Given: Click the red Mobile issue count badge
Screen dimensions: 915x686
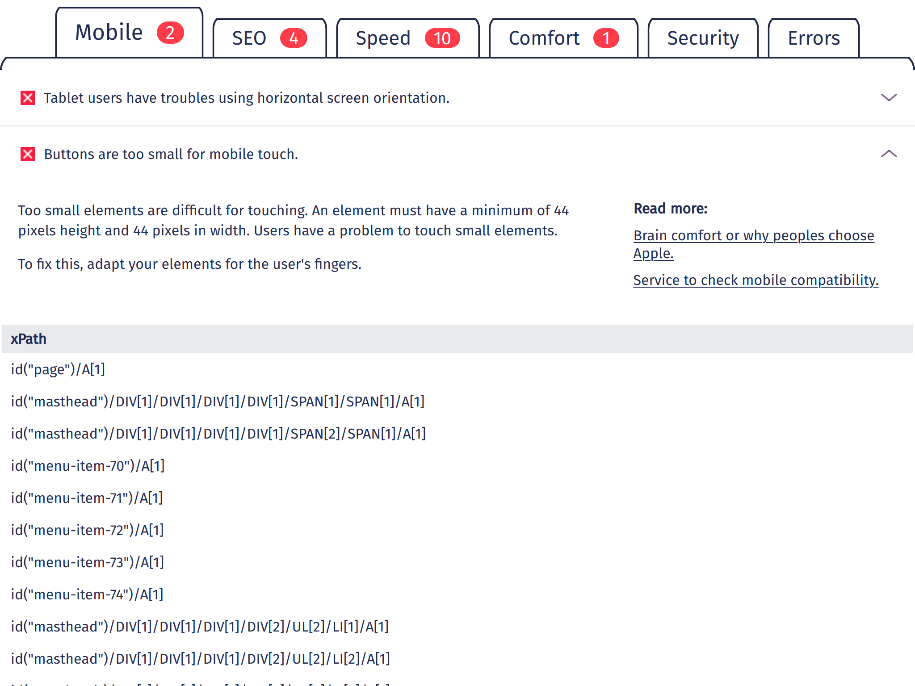Looking at the screenshot, I should [x=170, y=33].
